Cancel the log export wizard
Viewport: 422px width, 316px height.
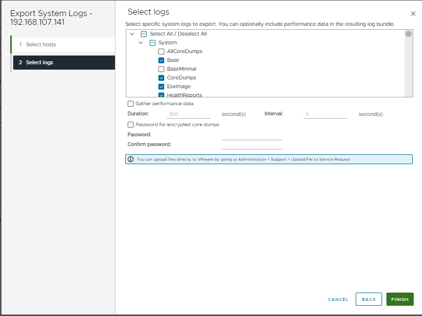338,299
